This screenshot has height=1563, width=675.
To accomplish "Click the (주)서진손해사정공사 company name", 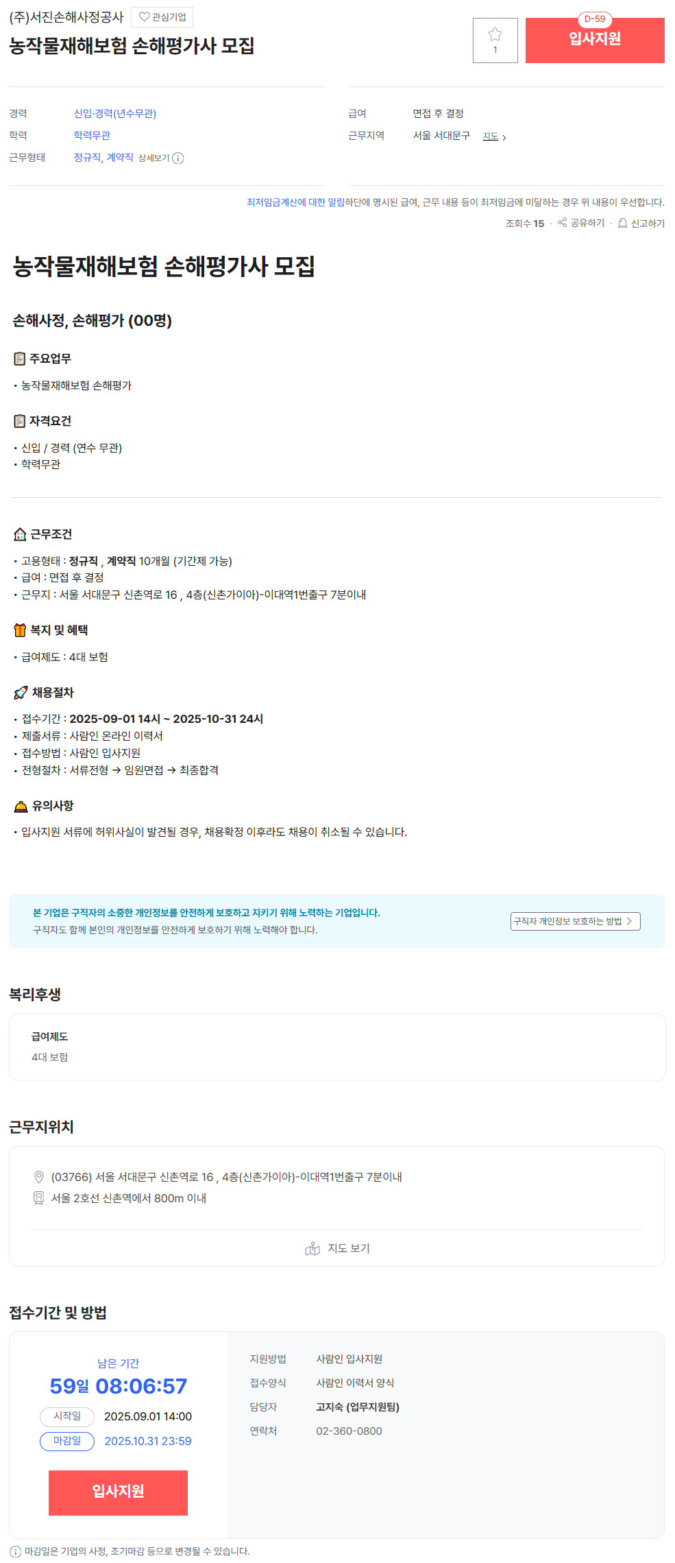I will pos(66,17).
